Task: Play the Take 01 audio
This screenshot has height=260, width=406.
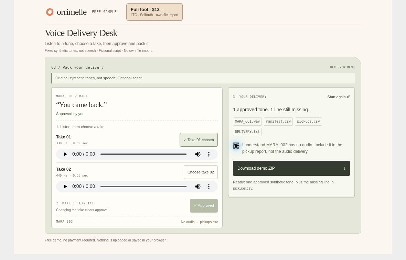Action: point(65,154)
